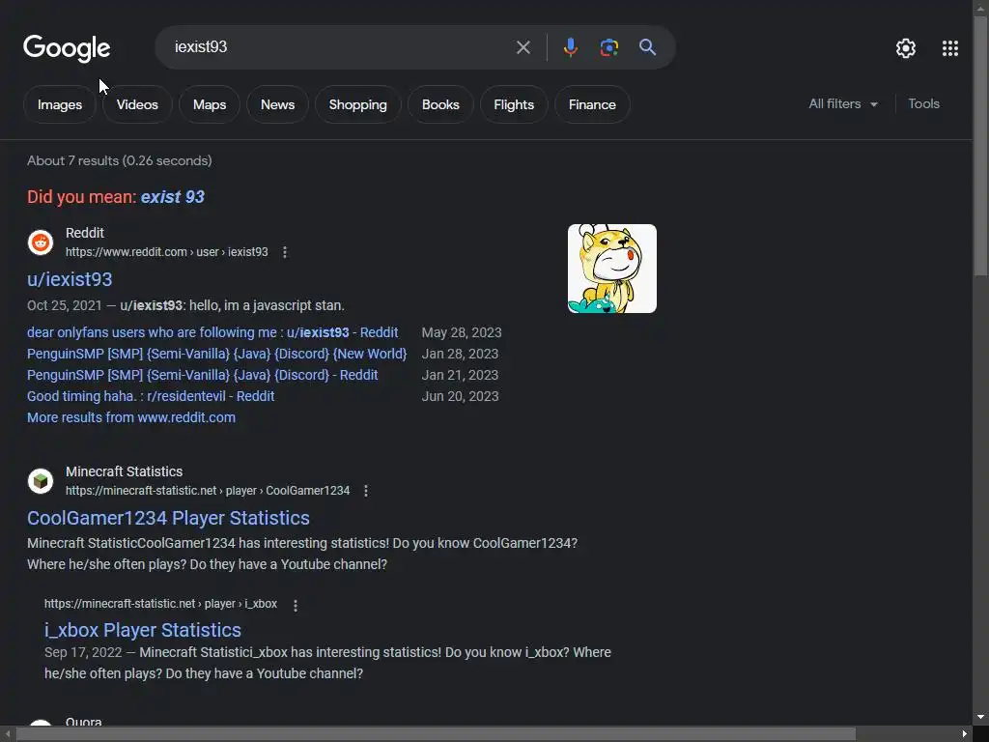The image size is (989, 742).
Task: Expand the All filters dropdown
Action: click(x=843, y=104)
